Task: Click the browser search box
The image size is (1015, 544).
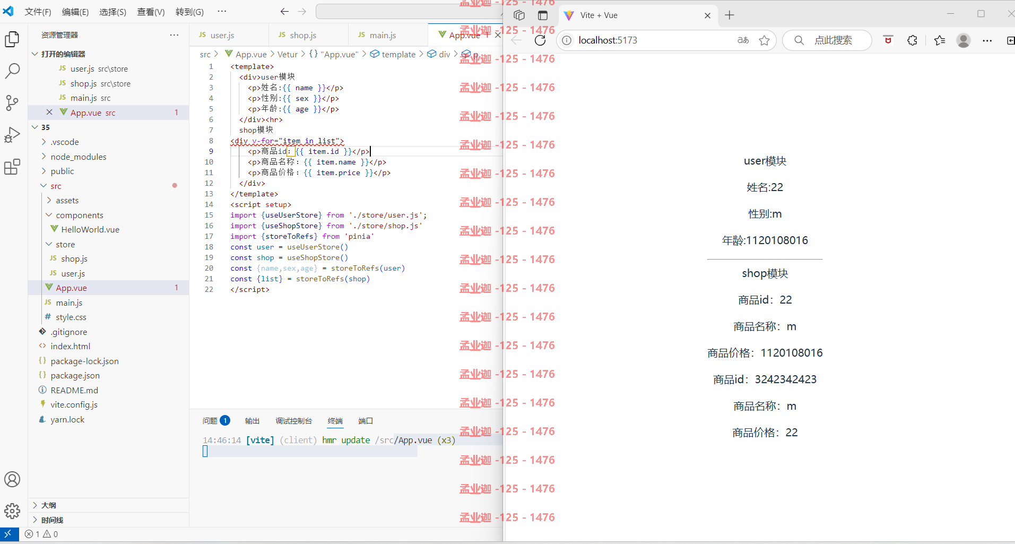Action: pos(827,40)
